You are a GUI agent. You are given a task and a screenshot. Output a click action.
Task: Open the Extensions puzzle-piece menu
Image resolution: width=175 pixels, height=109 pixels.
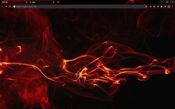(162, 7)
